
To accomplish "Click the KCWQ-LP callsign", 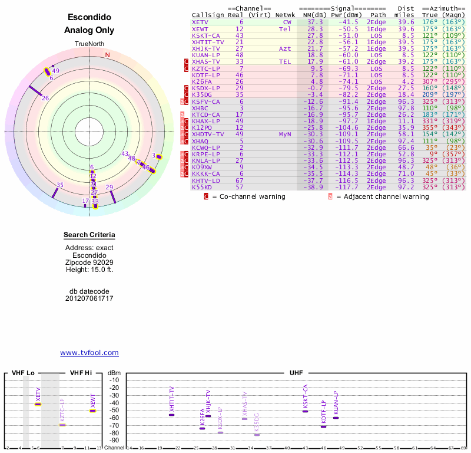I will coord(206,148).
